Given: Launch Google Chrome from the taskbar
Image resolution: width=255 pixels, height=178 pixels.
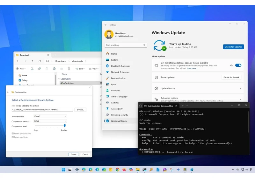Looking at the screenshot, I should [117, 169].
